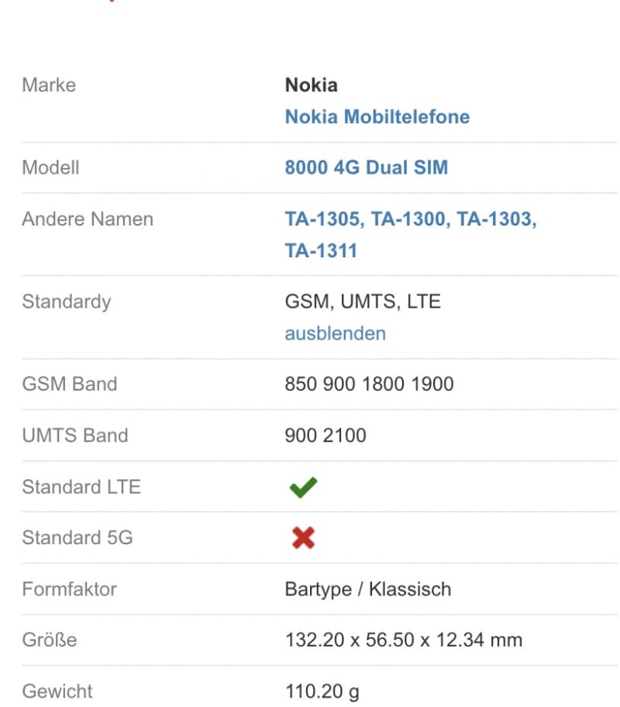Select the UMTS Band row label
This screenshot has height=707, width=620.
coord(75,436)
